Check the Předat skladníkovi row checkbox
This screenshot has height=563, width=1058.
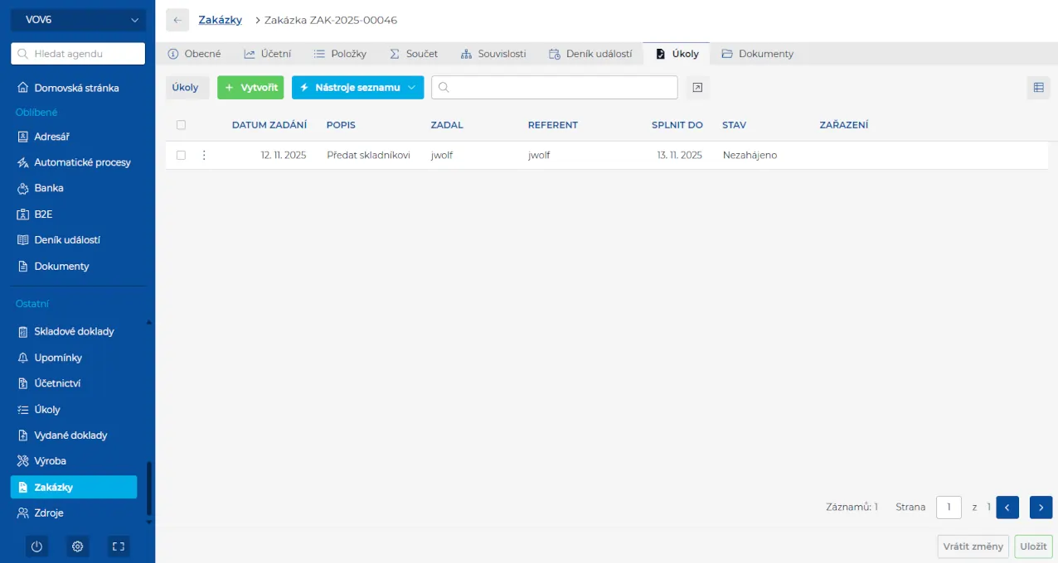coord(181,155)
